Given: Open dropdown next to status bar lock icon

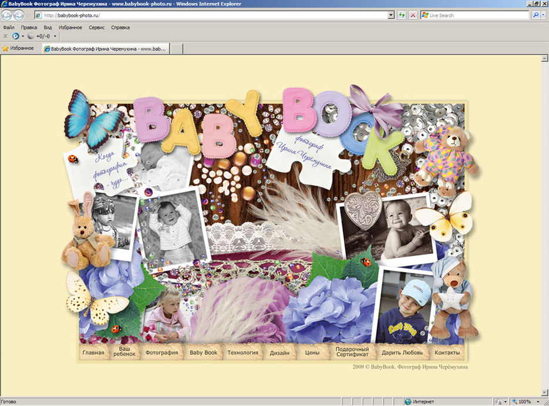Looking at the screenshot, I should point(505,402).
